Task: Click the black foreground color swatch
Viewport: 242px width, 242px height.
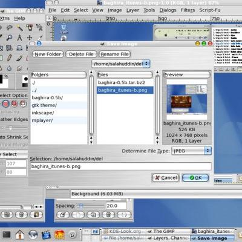Action: [1, 79]
